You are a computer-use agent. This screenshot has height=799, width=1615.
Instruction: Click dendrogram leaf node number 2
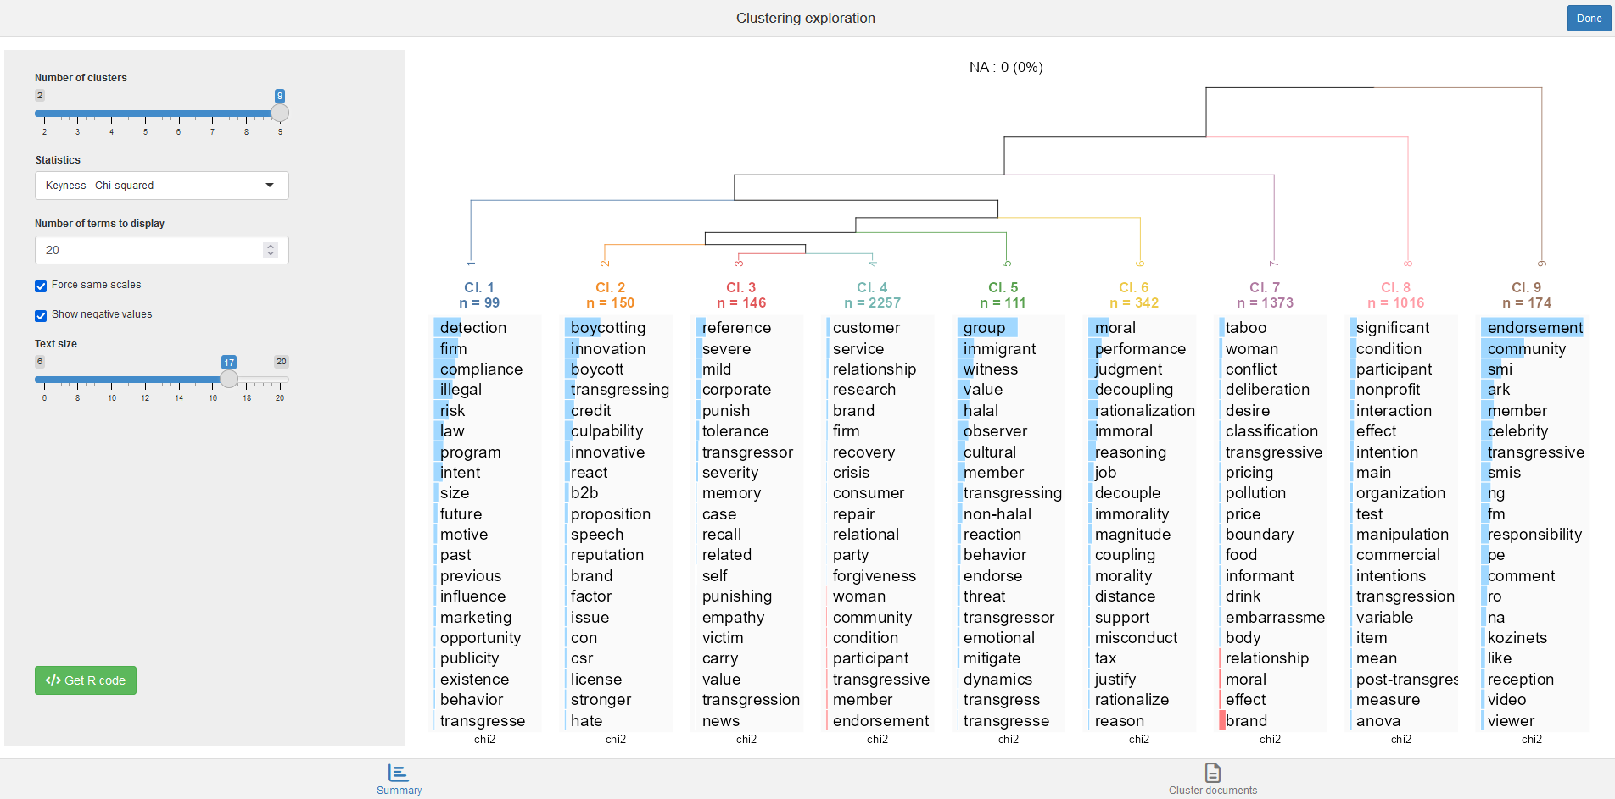(x=605, y=264)
